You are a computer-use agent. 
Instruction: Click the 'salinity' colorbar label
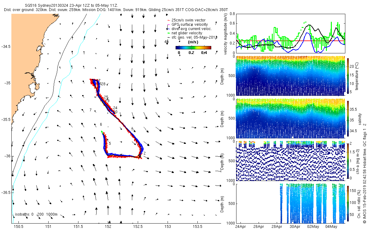pos(360,118)
